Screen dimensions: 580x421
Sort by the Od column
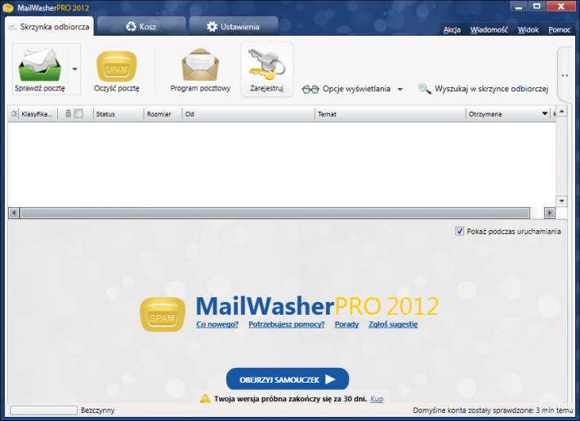248,114
